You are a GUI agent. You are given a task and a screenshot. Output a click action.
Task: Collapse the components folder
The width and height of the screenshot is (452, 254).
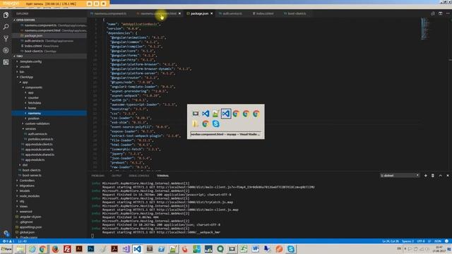[33, 87]
